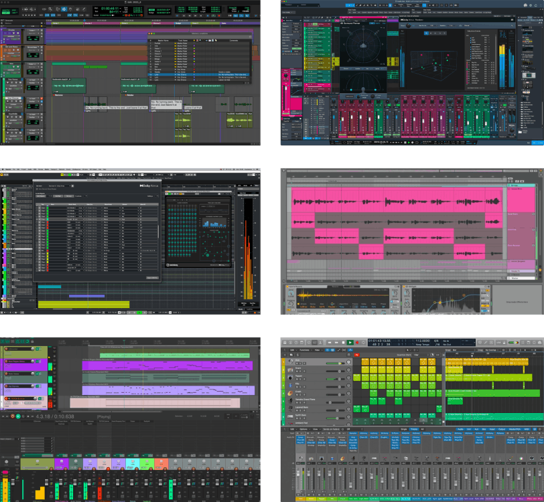The image size is (544, 502).
Task: Toggle Cycle mode in Logic's transport
Action: [x=364, y=343]
